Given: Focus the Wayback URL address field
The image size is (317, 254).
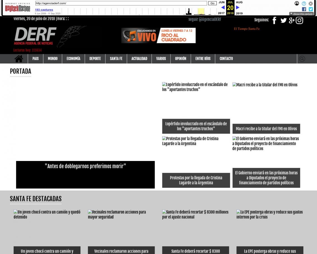Looking at the screenshot, I should (121, 3).
